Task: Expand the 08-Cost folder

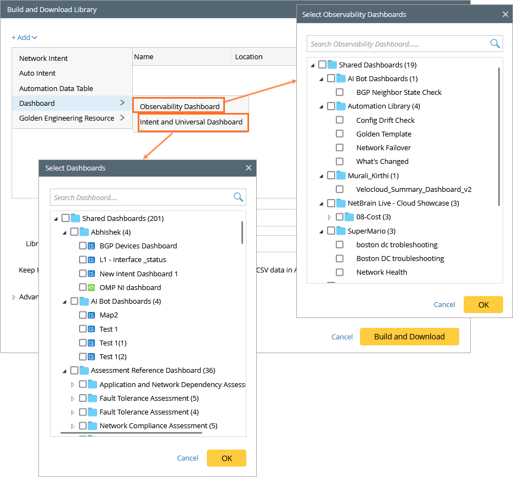Action: coord(330,217)
